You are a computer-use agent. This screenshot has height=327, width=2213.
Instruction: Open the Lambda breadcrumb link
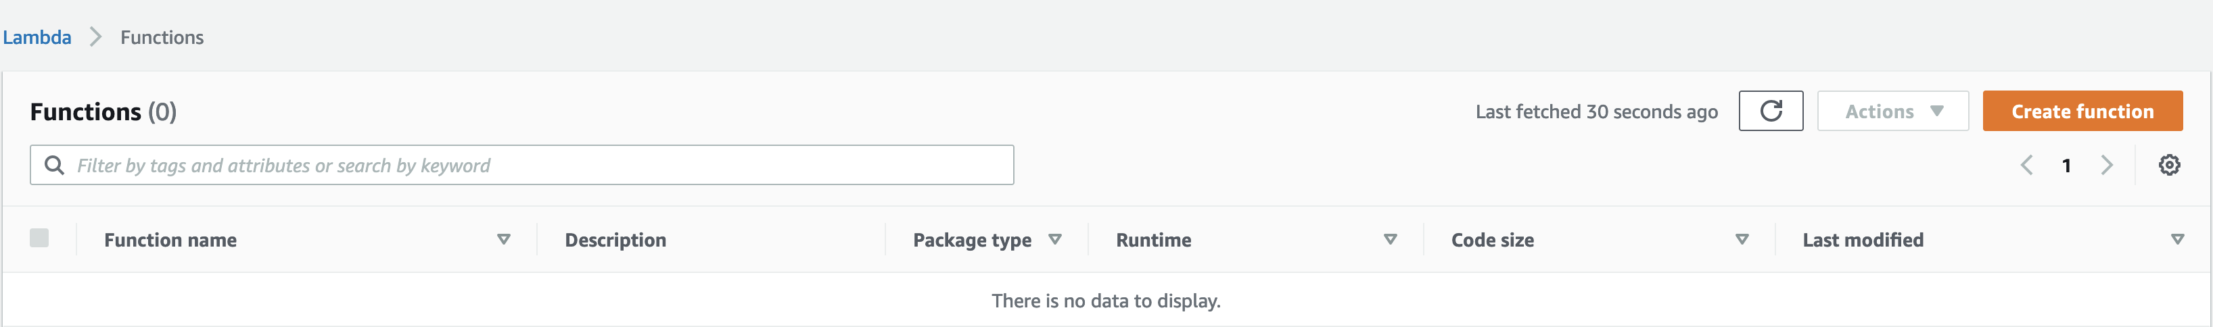click(37, 37)
